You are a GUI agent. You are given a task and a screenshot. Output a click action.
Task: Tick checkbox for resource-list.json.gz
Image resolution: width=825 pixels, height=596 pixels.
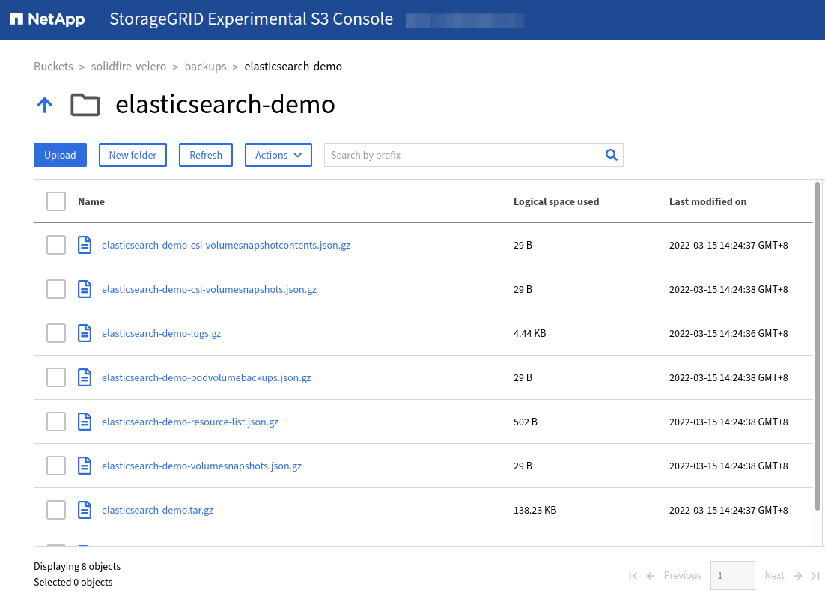pyautogui.click(x=55, y=422)
